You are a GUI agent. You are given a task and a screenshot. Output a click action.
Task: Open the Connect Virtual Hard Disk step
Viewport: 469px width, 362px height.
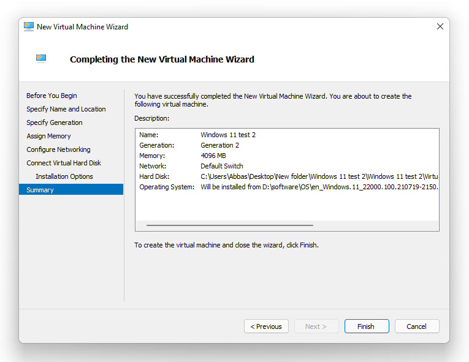pyautogui.click(x=64, y=163)
